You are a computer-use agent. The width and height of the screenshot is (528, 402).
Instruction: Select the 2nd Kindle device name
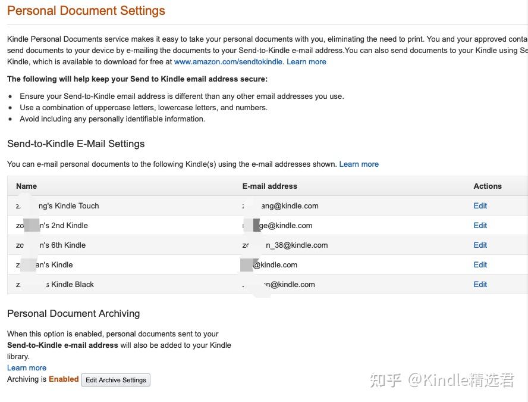point(52,225)
